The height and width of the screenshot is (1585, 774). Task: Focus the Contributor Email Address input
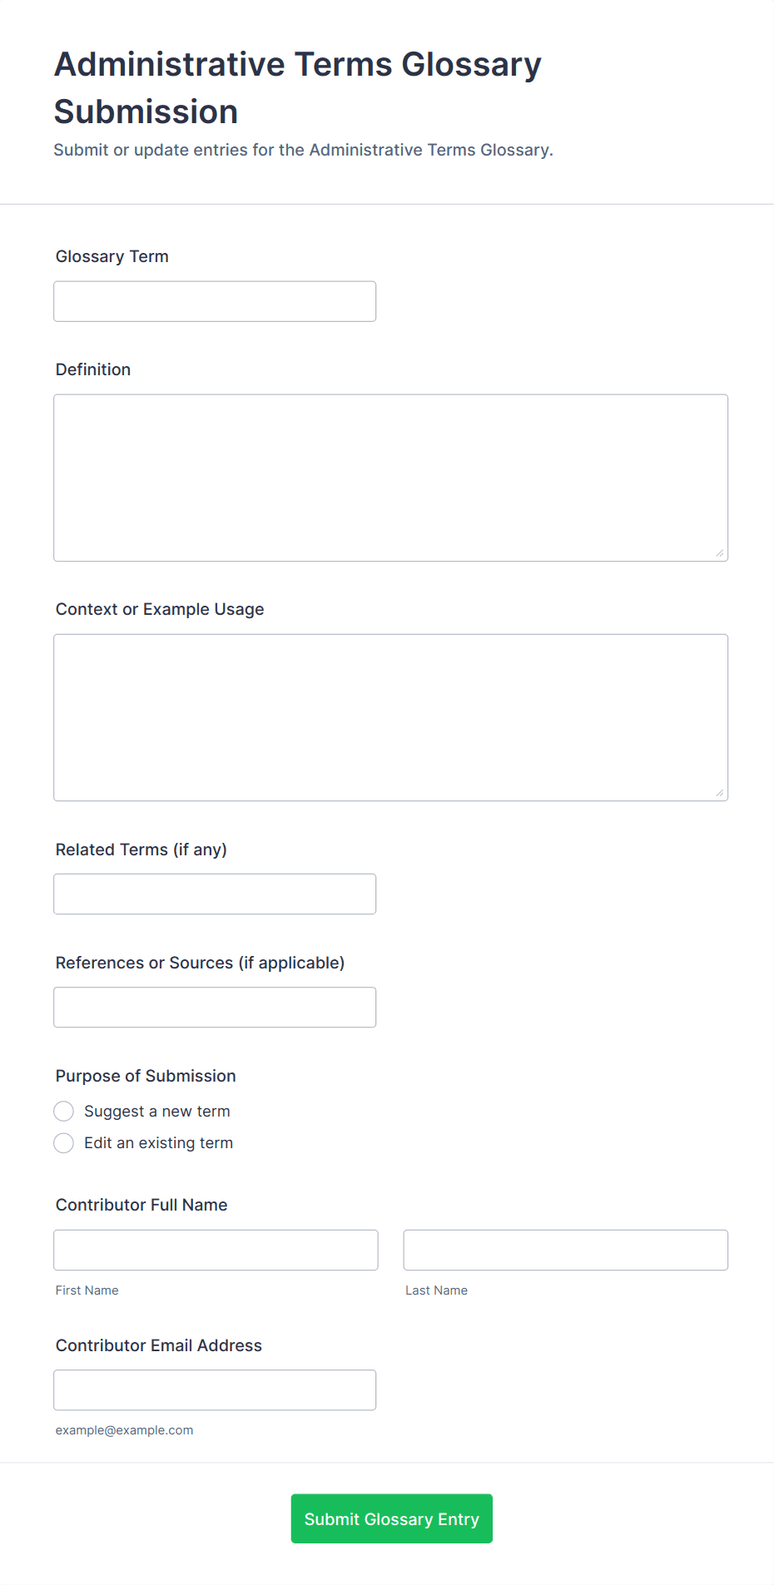pos(215,1389)
